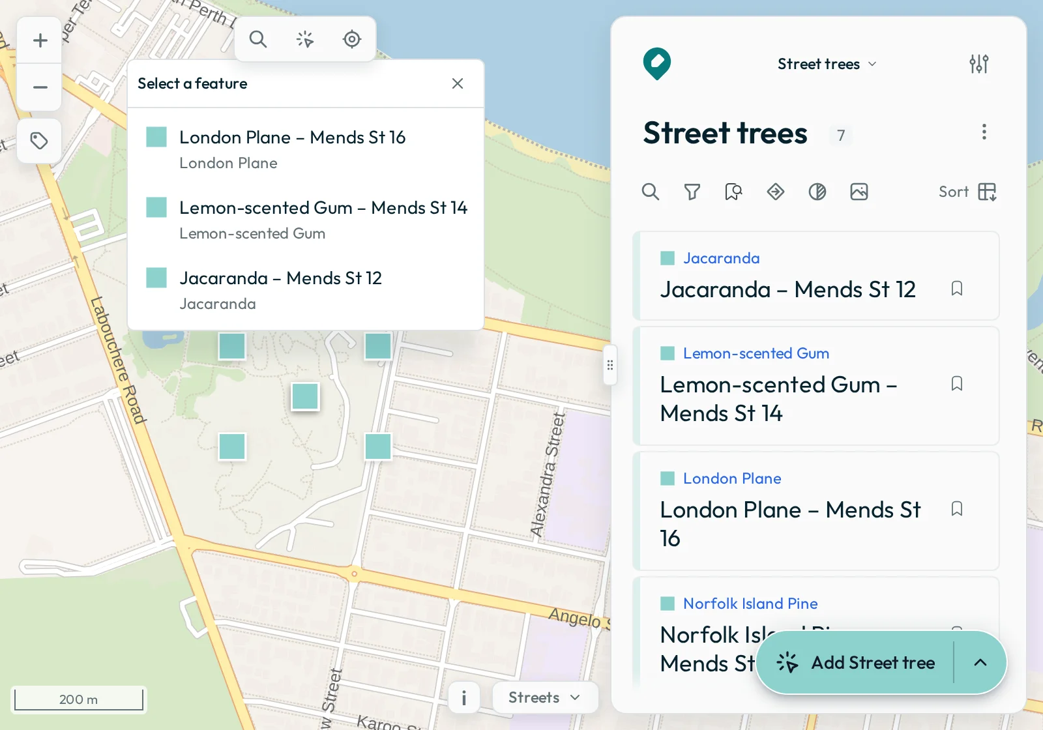
Task: Select Jacaranda – Mends St 12 in popup
Action: tap(306, 290)
